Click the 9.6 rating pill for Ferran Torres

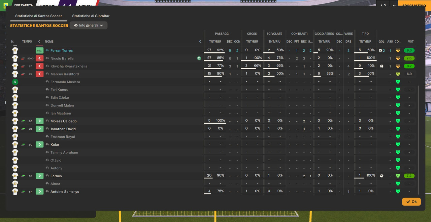pos(409,50)
